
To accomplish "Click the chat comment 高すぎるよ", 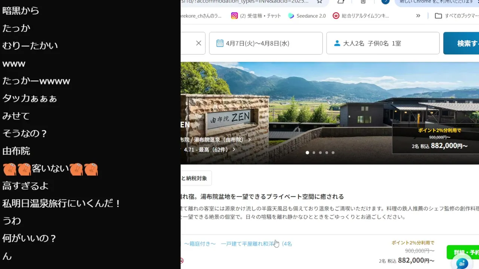I will pyautogui.click(x=25, y=186).
